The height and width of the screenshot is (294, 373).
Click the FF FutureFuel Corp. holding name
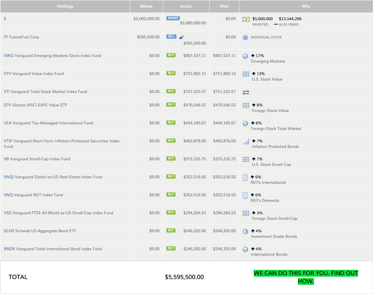[x=22, y=37]
